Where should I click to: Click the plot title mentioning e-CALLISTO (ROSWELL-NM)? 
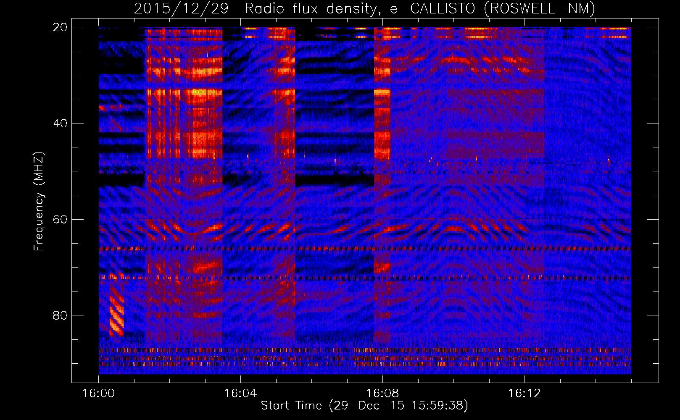point(364,8)
